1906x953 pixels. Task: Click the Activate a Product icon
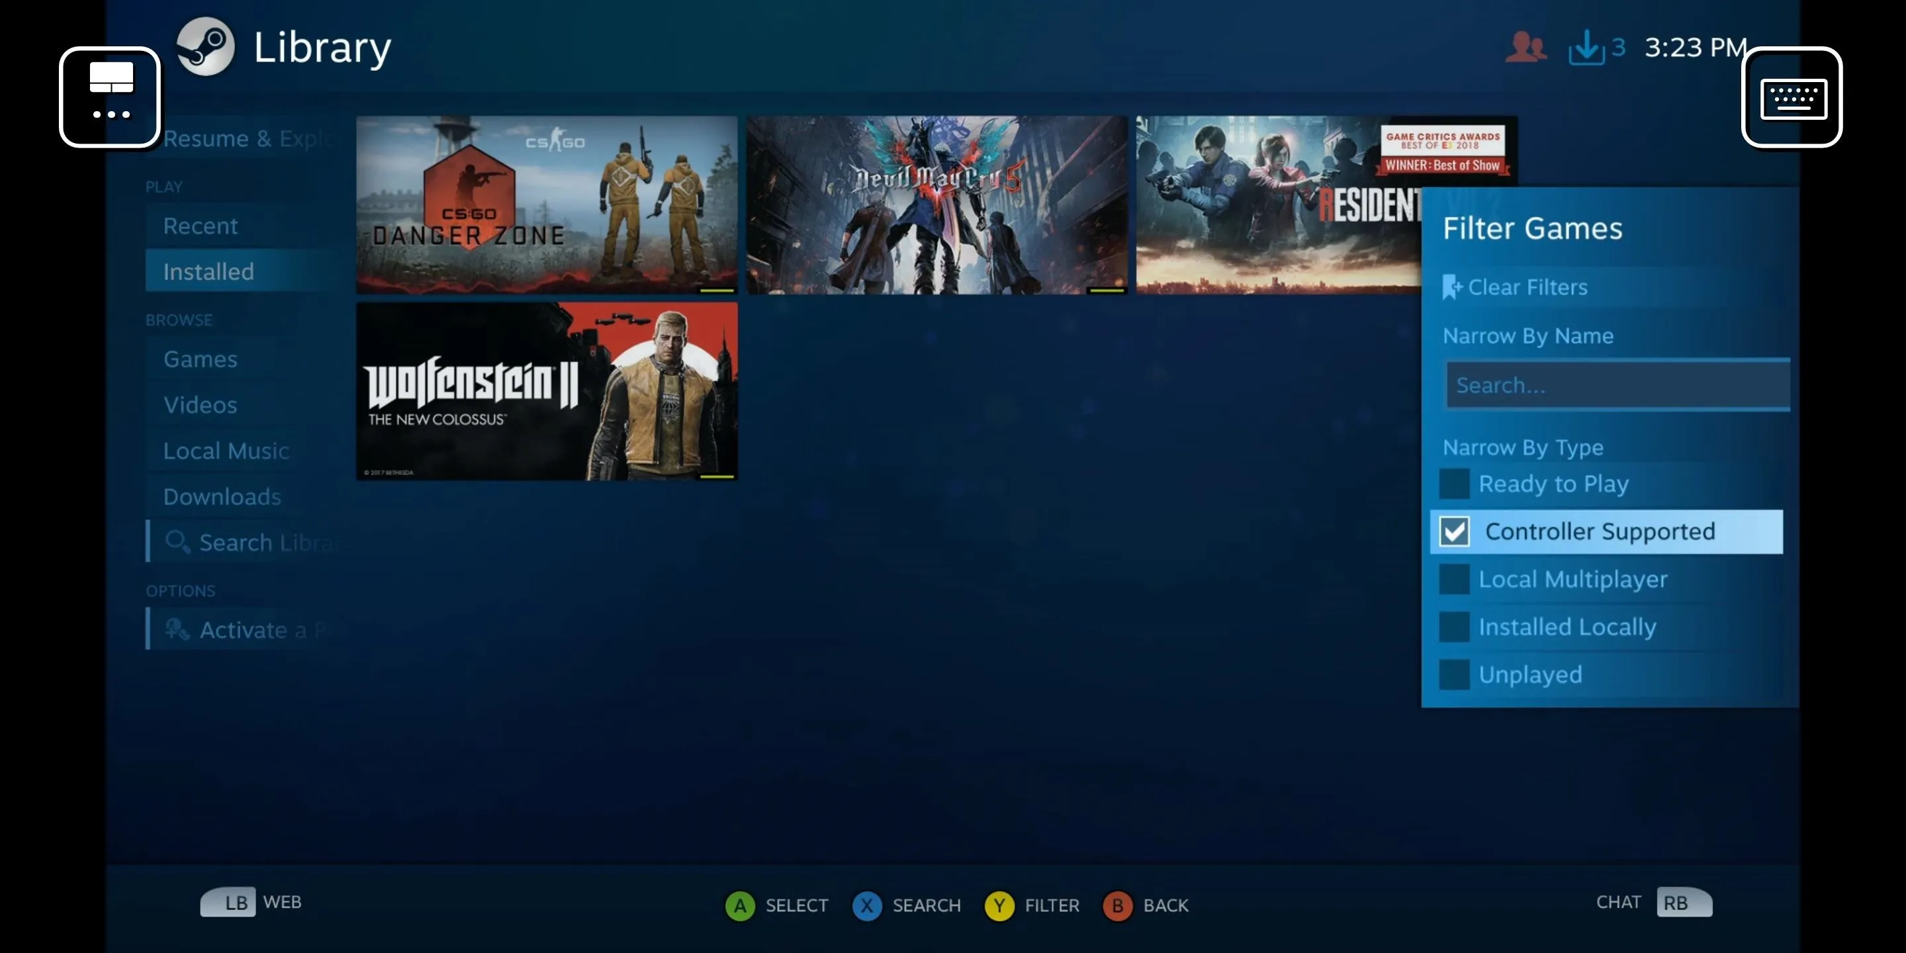pyautogui.click(x=177, y=629)
